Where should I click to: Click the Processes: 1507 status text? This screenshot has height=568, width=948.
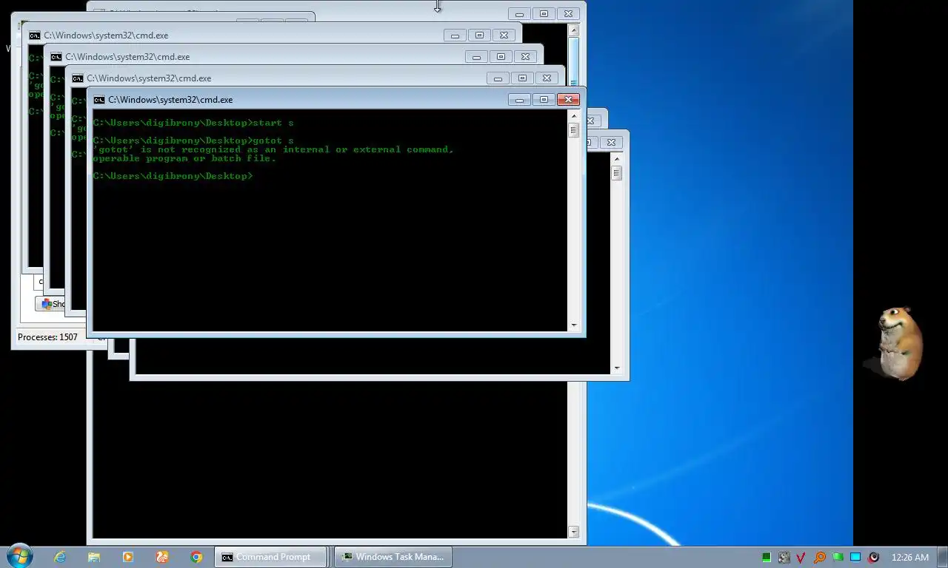click(47, 337)
